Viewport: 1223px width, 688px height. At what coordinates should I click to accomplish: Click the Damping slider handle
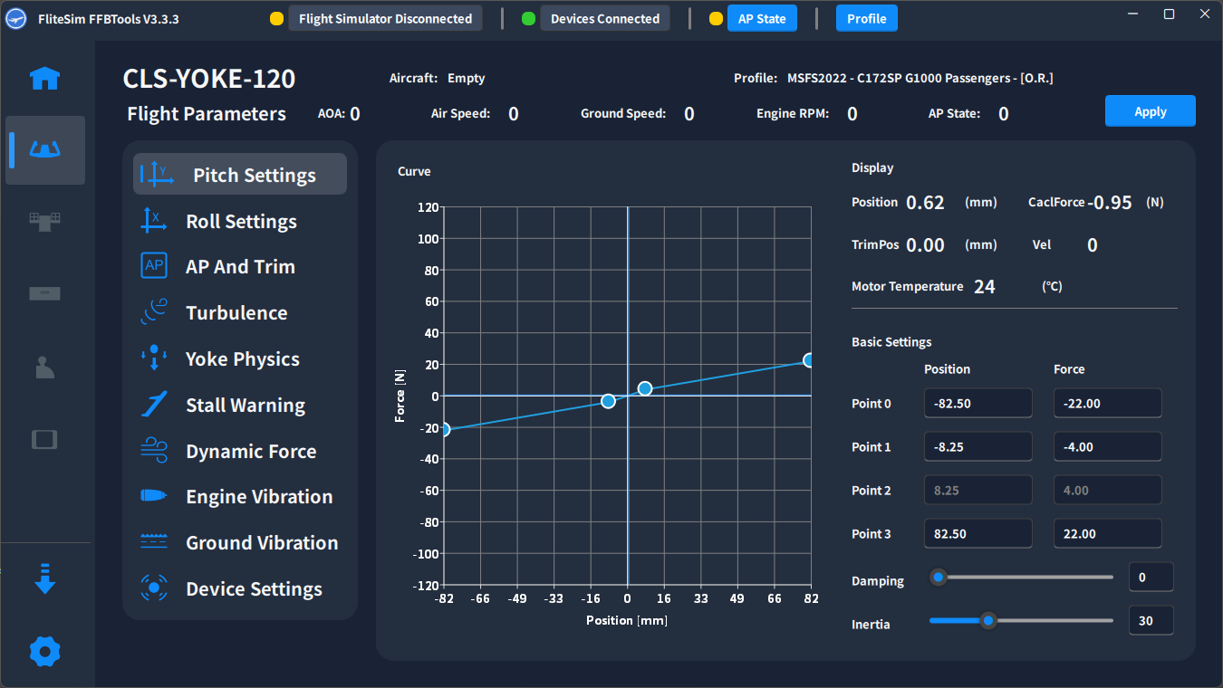[x=939, y=577]
